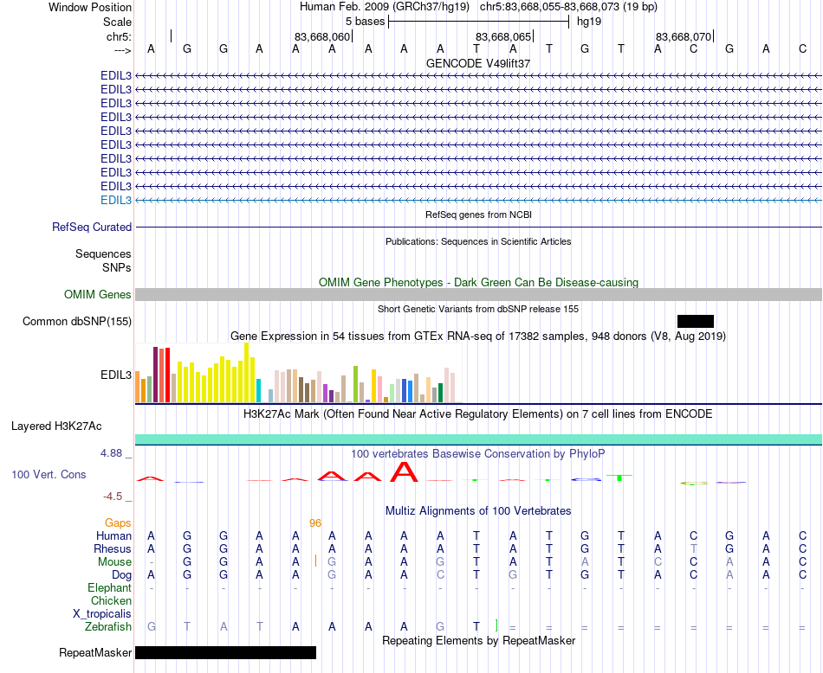Click the base direction arrow '--->' label
Screen dimensions: 823x673
tap(122, 50)
